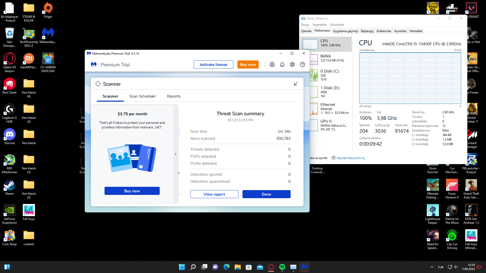Select XiaoMiFlash desktop icon
Viewport: 486px width, 273px height.
pos(29,61)
